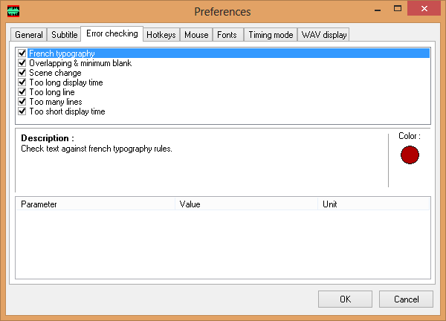Click the Parameter column header

click(x=96, y=204)
